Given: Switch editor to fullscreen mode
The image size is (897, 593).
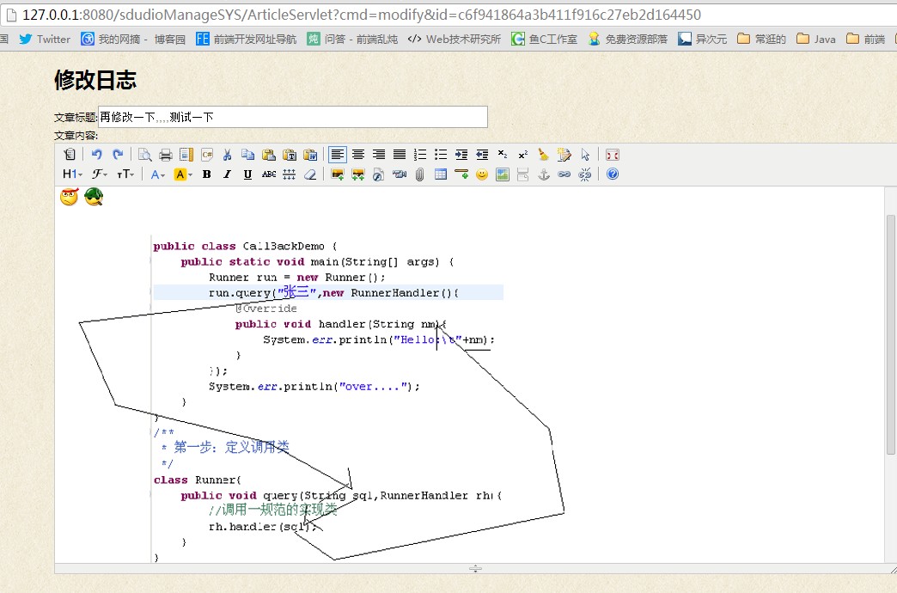Looking at the screenshot, I should coord(612,155).
